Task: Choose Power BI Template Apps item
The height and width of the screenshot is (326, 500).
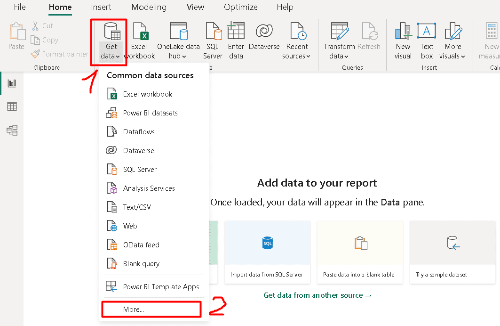Action: point(154,287)
